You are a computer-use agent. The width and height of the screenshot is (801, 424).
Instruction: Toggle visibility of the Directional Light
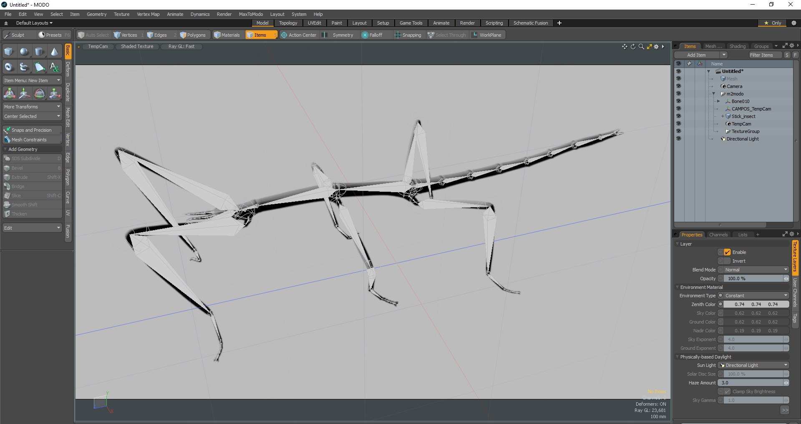pyautogui.click(x=678, y=139)
